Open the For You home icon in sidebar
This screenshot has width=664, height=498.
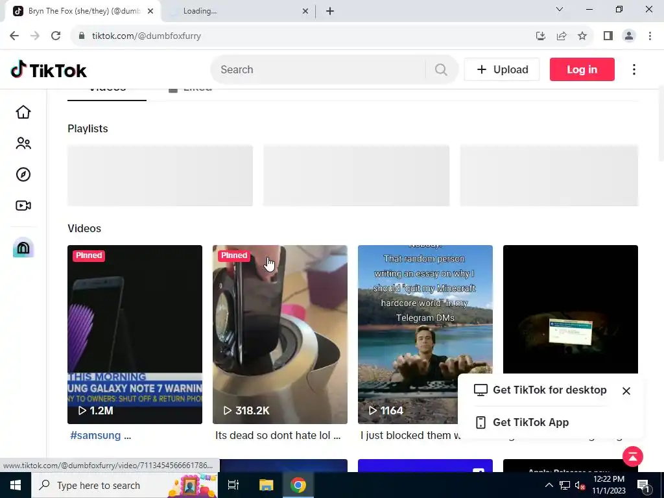click(23, 112)
